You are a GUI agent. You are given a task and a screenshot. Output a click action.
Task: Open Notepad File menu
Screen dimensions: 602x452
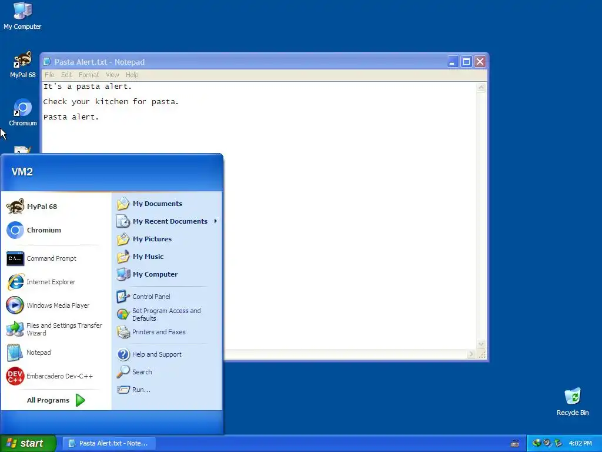point(49,75)
